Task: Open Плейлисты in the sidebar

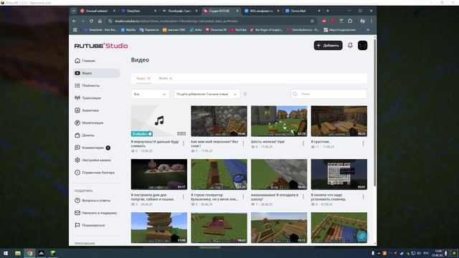Action: coord(87,85)
